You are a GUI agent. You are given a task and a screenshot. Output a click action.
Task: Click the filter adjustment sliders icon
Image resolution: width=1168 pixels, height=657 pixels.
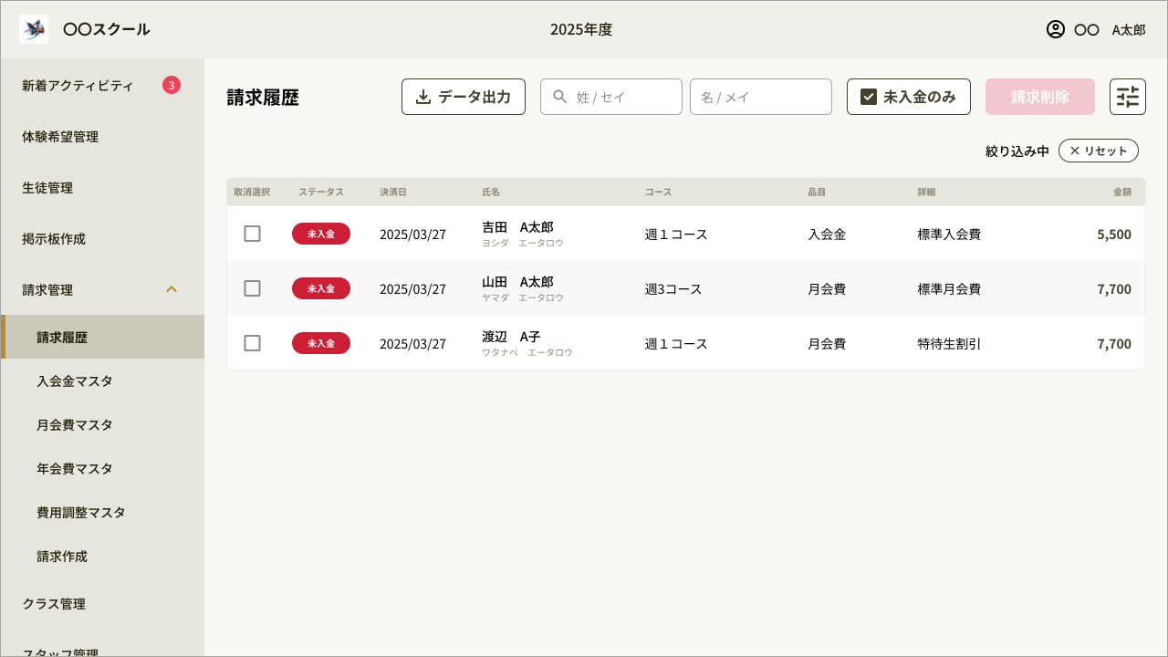tap(1128, 96)
